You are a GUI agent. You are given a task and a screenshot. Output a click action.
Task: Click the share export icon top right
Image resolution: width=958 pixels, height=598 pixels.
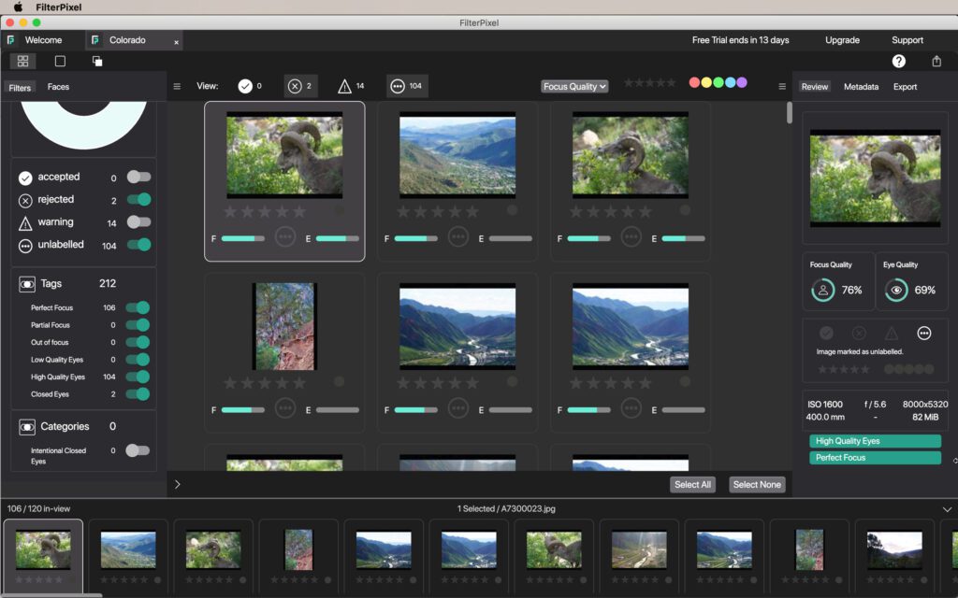point(936,62)
